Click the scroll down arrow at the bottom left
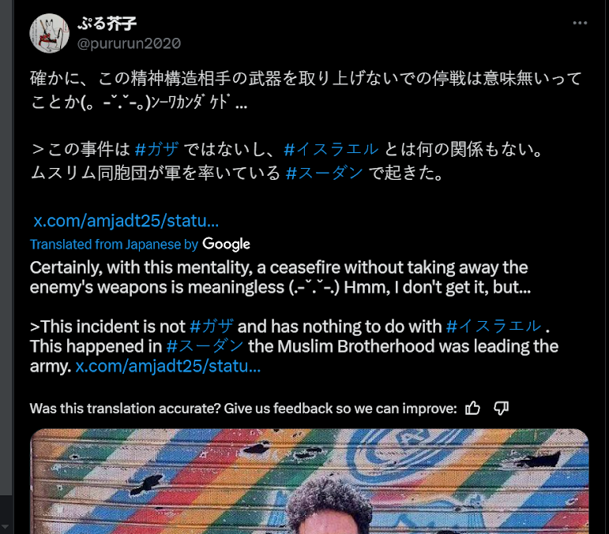This screenshot has width=609, height=534. 6,526
